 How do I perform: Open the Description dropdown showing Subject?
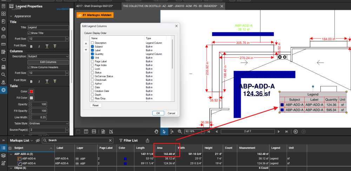point(48,56)
